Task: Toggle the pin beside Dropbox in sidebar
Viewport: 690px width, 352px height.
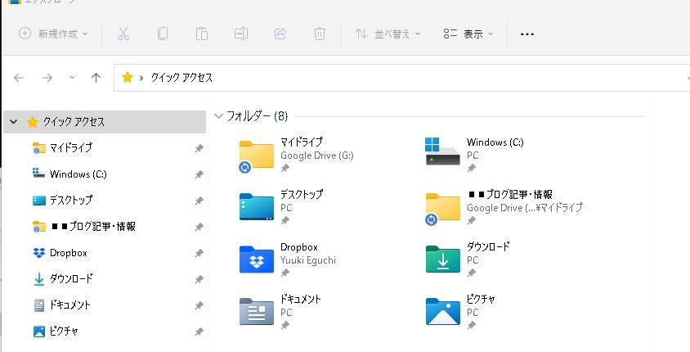Action: pyautogui.click(x=199, y=254)
